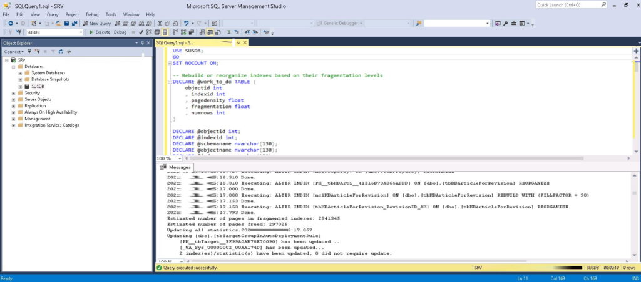Open the Connect dropdown in Object Explorer
The height and width of the screenshot is (282, 641).
coord(14,51)
